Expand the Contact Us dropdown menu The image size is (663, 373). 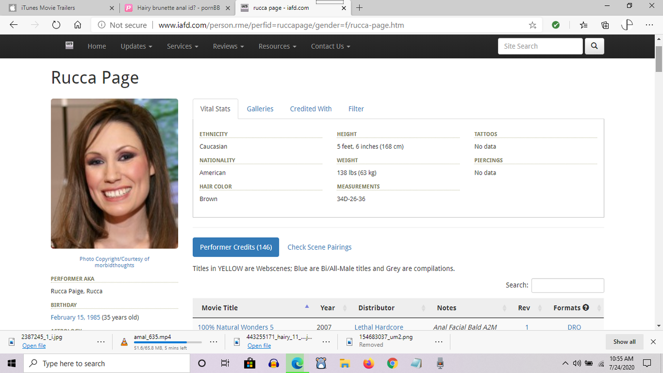pos(330,46)
